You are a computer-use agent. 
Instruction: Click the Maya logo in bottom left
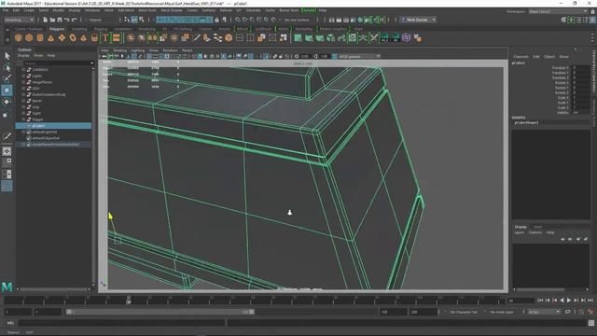[7, 287]
